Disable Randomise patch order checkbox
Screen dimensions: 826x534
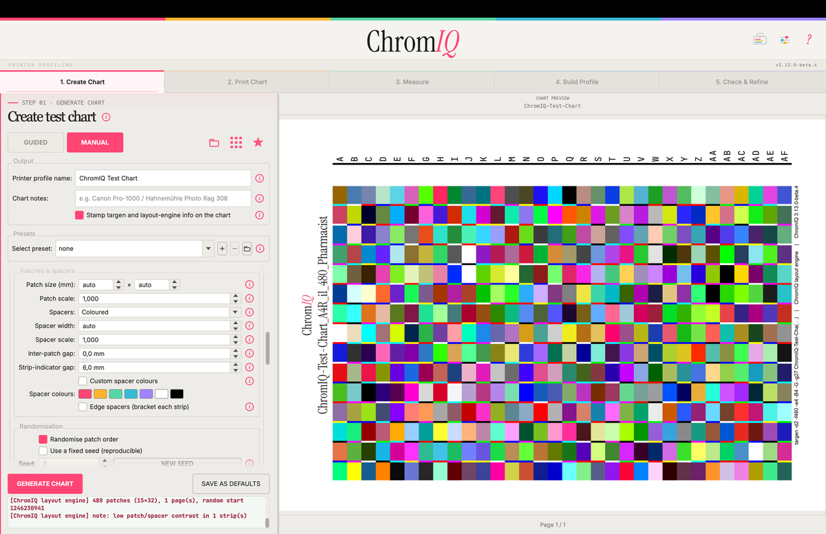pos(43,439)
